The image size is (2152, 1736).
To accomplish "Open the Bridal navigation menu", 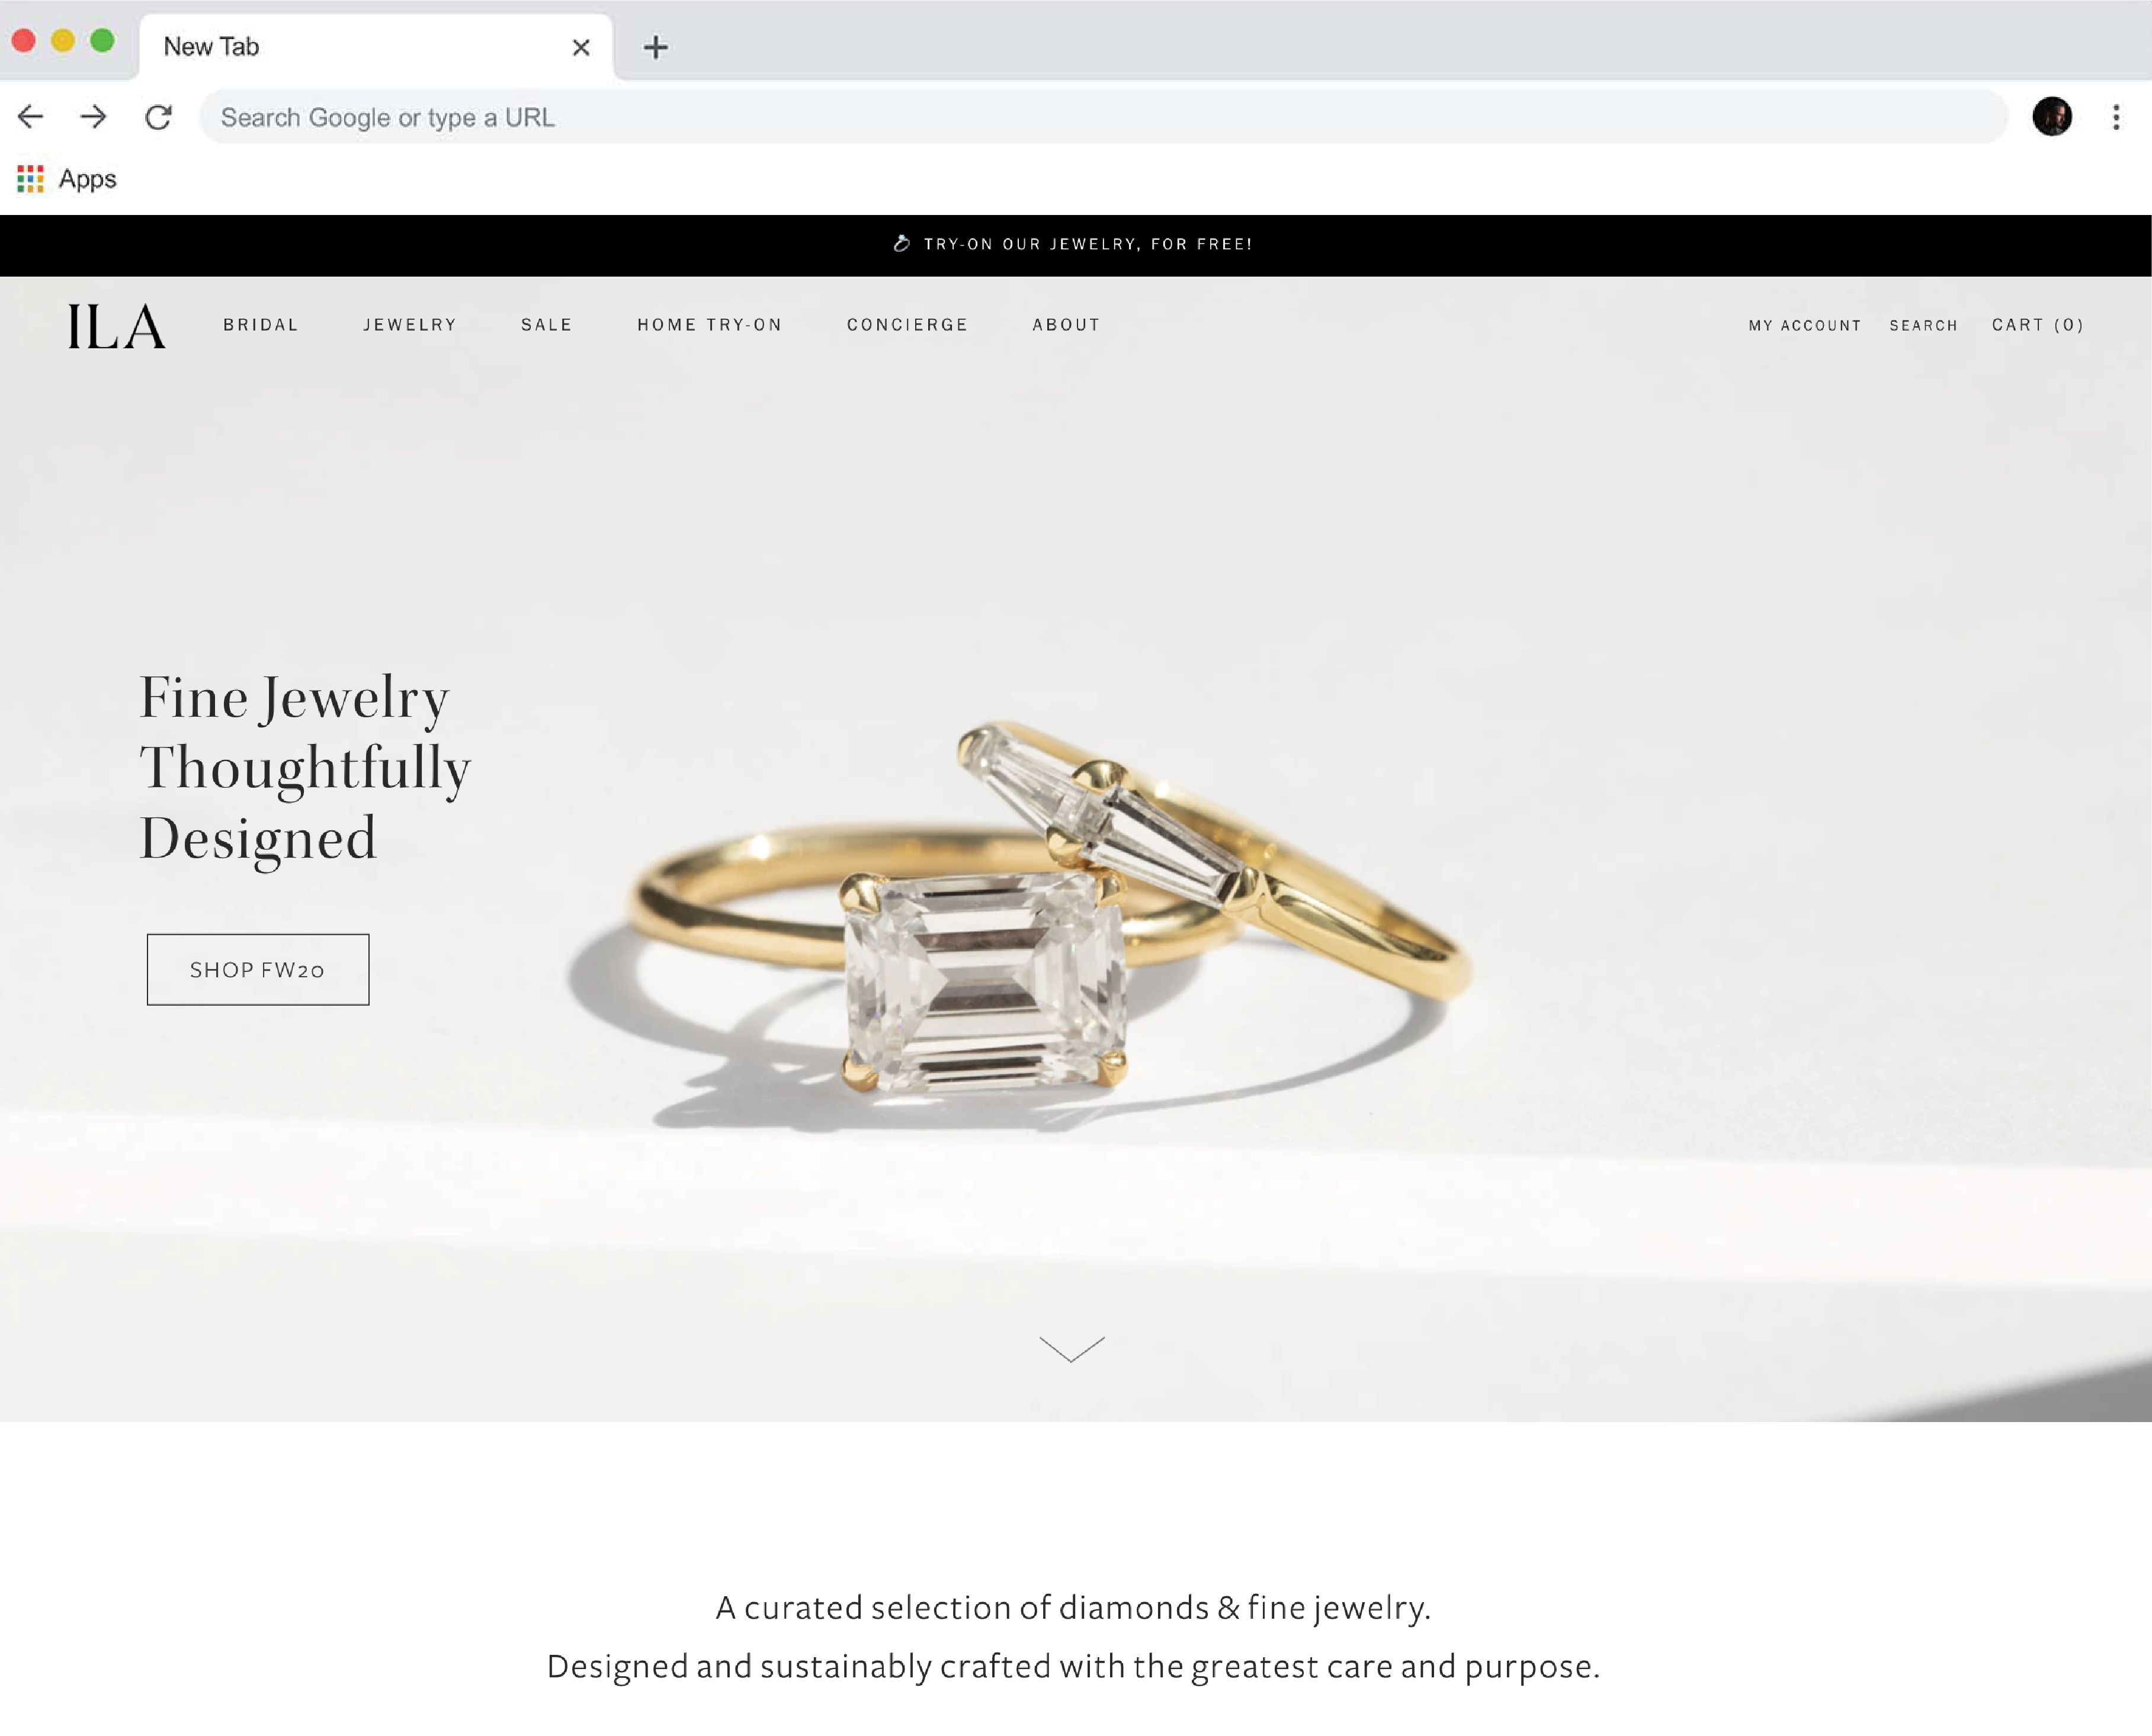I will pos(261,325).
